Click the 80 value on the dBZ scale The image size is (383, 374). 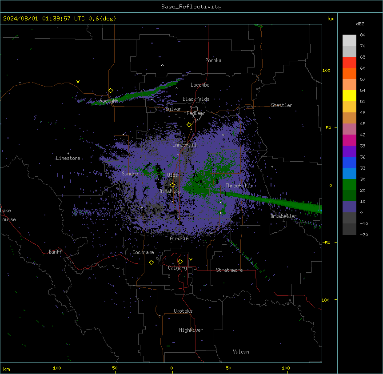click(363, 35)
